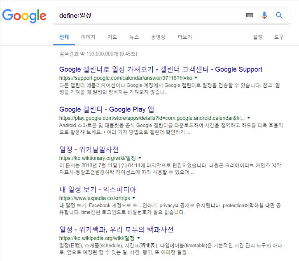
Task: Start voice search with microphone icon
Action: (x=264, y=16)
